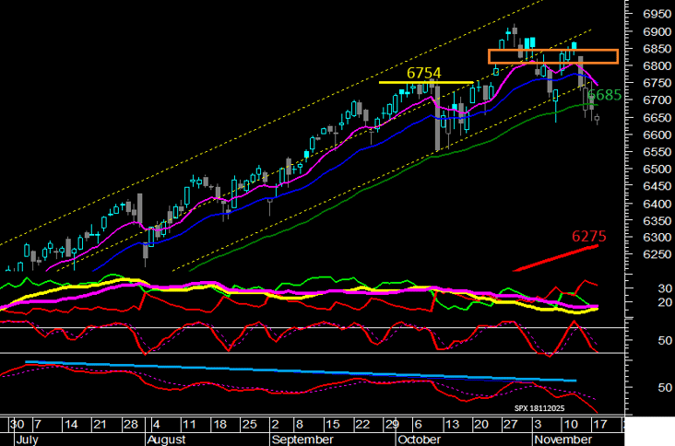Screen dimensions: 675x446
Task: Select the rightmost candlestick on the chart
Action: pyautogui.click(x=598, y=118)
